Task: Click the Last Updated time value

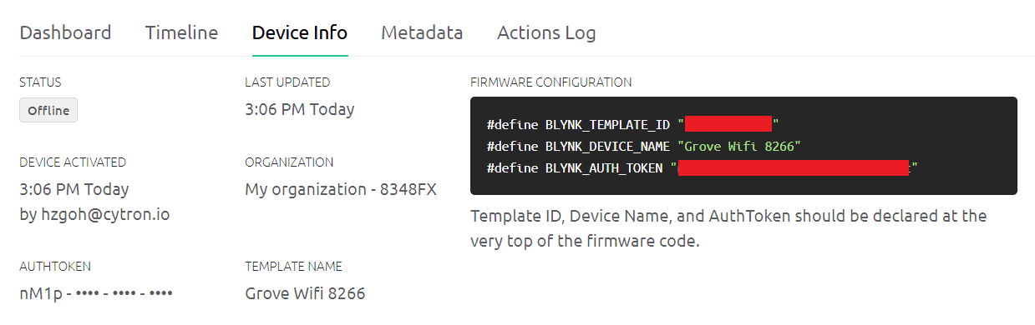Action: click(x=300, y=109)
